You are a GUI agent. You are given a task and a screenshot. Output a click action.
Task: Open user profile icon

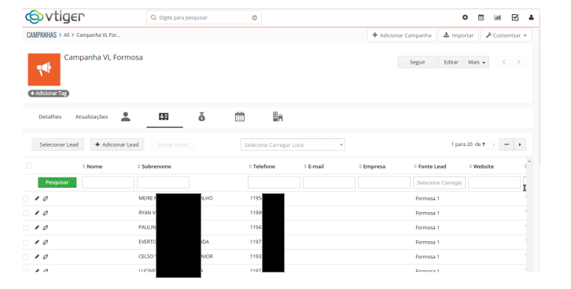[532, 17]
